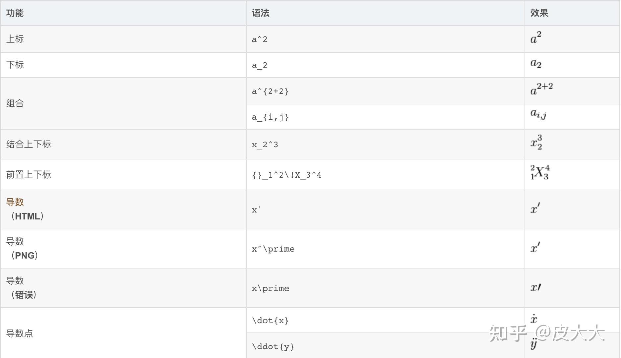Click the rendered prescript X formula image
Screen dimensions: 621x358
click(x=540, y=172)
